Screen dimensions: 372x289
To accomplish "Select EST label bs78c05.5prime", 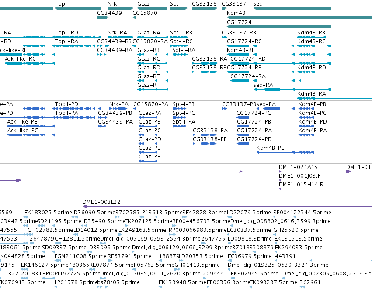I will pyautogui.click(x=118, y=282).
